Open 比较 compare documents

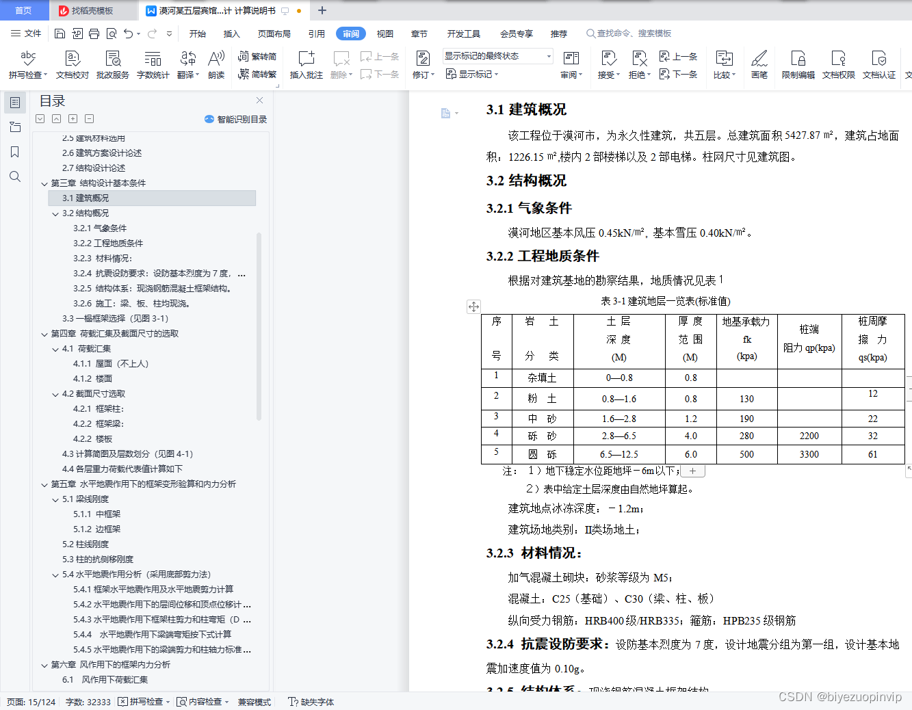724,65
